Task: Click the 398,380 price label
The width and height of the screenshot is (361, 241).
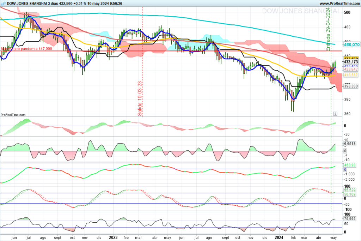Action: tap(351, 86)
